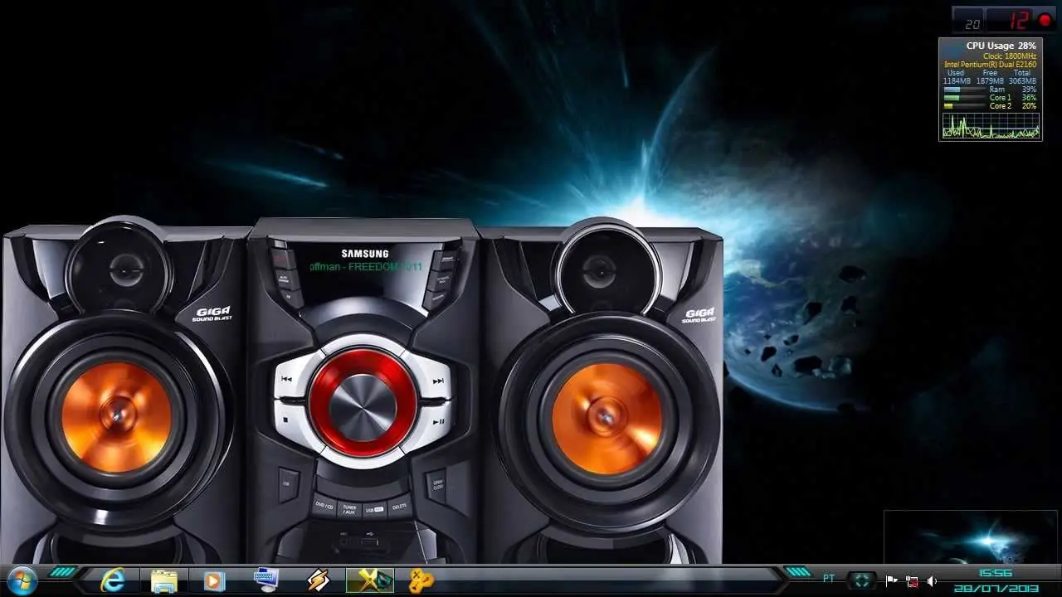The height and width of the screenshot is (597, 1062).
Task: Click the Action Center flag tray icon
Action: (x=891, y=581)
